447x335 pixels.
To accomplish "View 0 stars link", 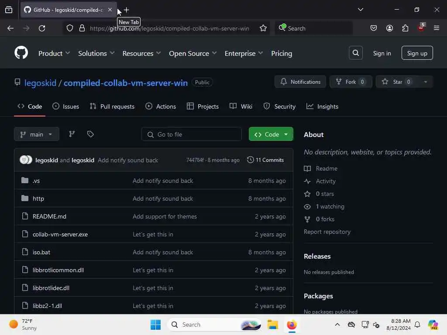I will click(x=319, y=194).
